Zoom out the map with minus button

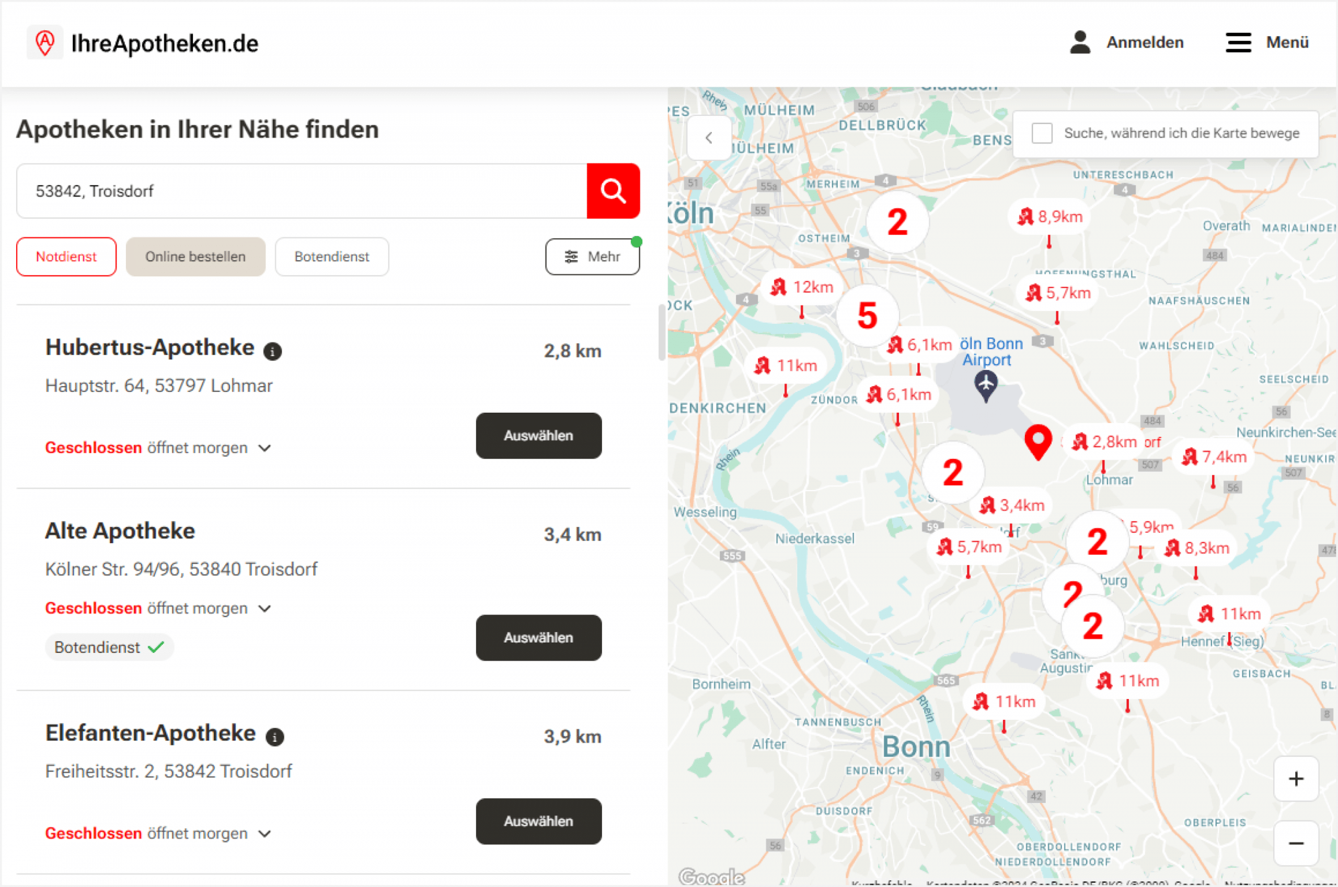point(1296,844)
